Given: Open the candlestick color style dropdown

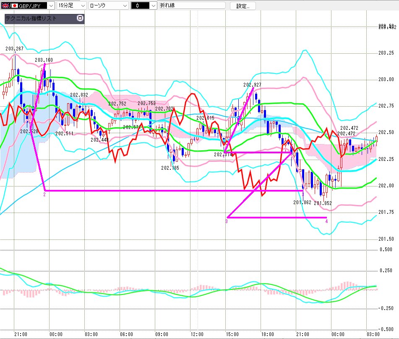Looking at the screenshot, I should [x=153, y=5].
